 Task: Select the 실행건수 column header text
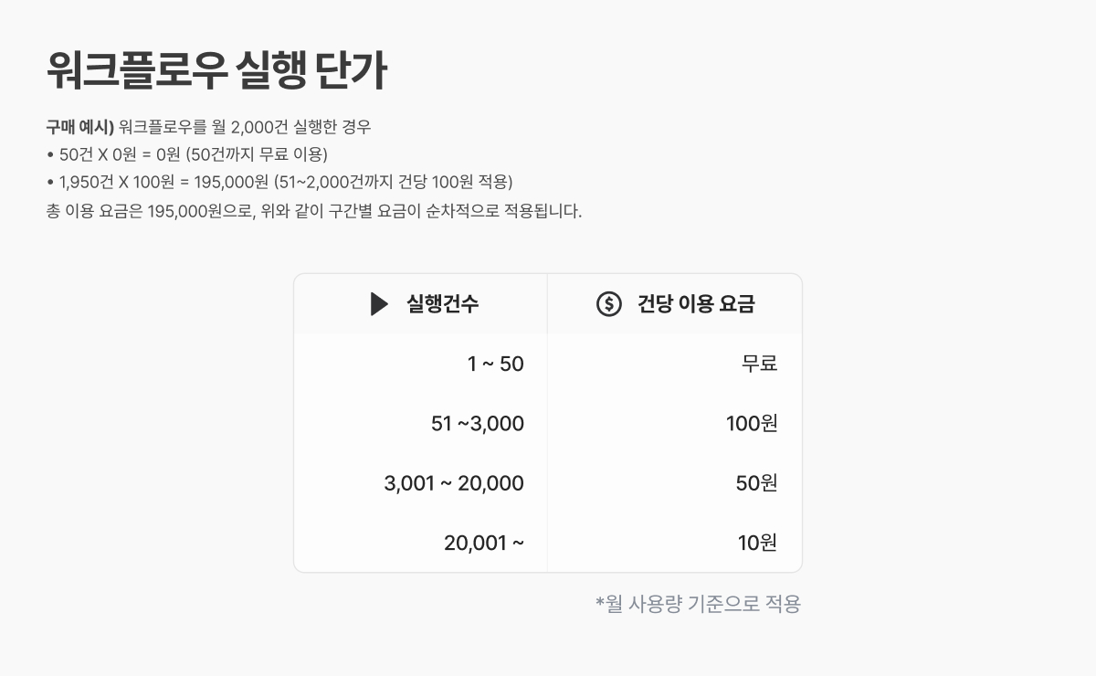[442, 304]
